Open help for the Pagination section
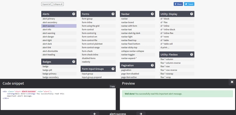Image resolution: width=236 pixels, height=115 pixels. click(x=152, y=65)
